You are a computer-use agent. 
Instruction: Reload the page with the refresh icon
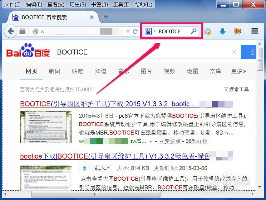(x=135, y=31)
